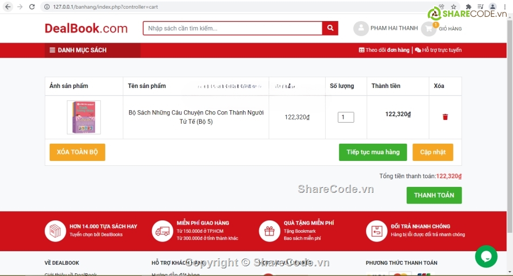This screenshot has width=513, height=276.
Task: Open the shopping cart icon
Action: click(x=429, y=29)
